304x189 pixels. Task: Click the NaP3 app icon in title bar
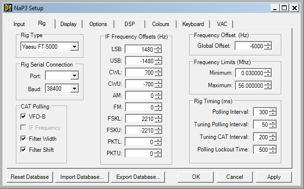click(x=8, y=8)
